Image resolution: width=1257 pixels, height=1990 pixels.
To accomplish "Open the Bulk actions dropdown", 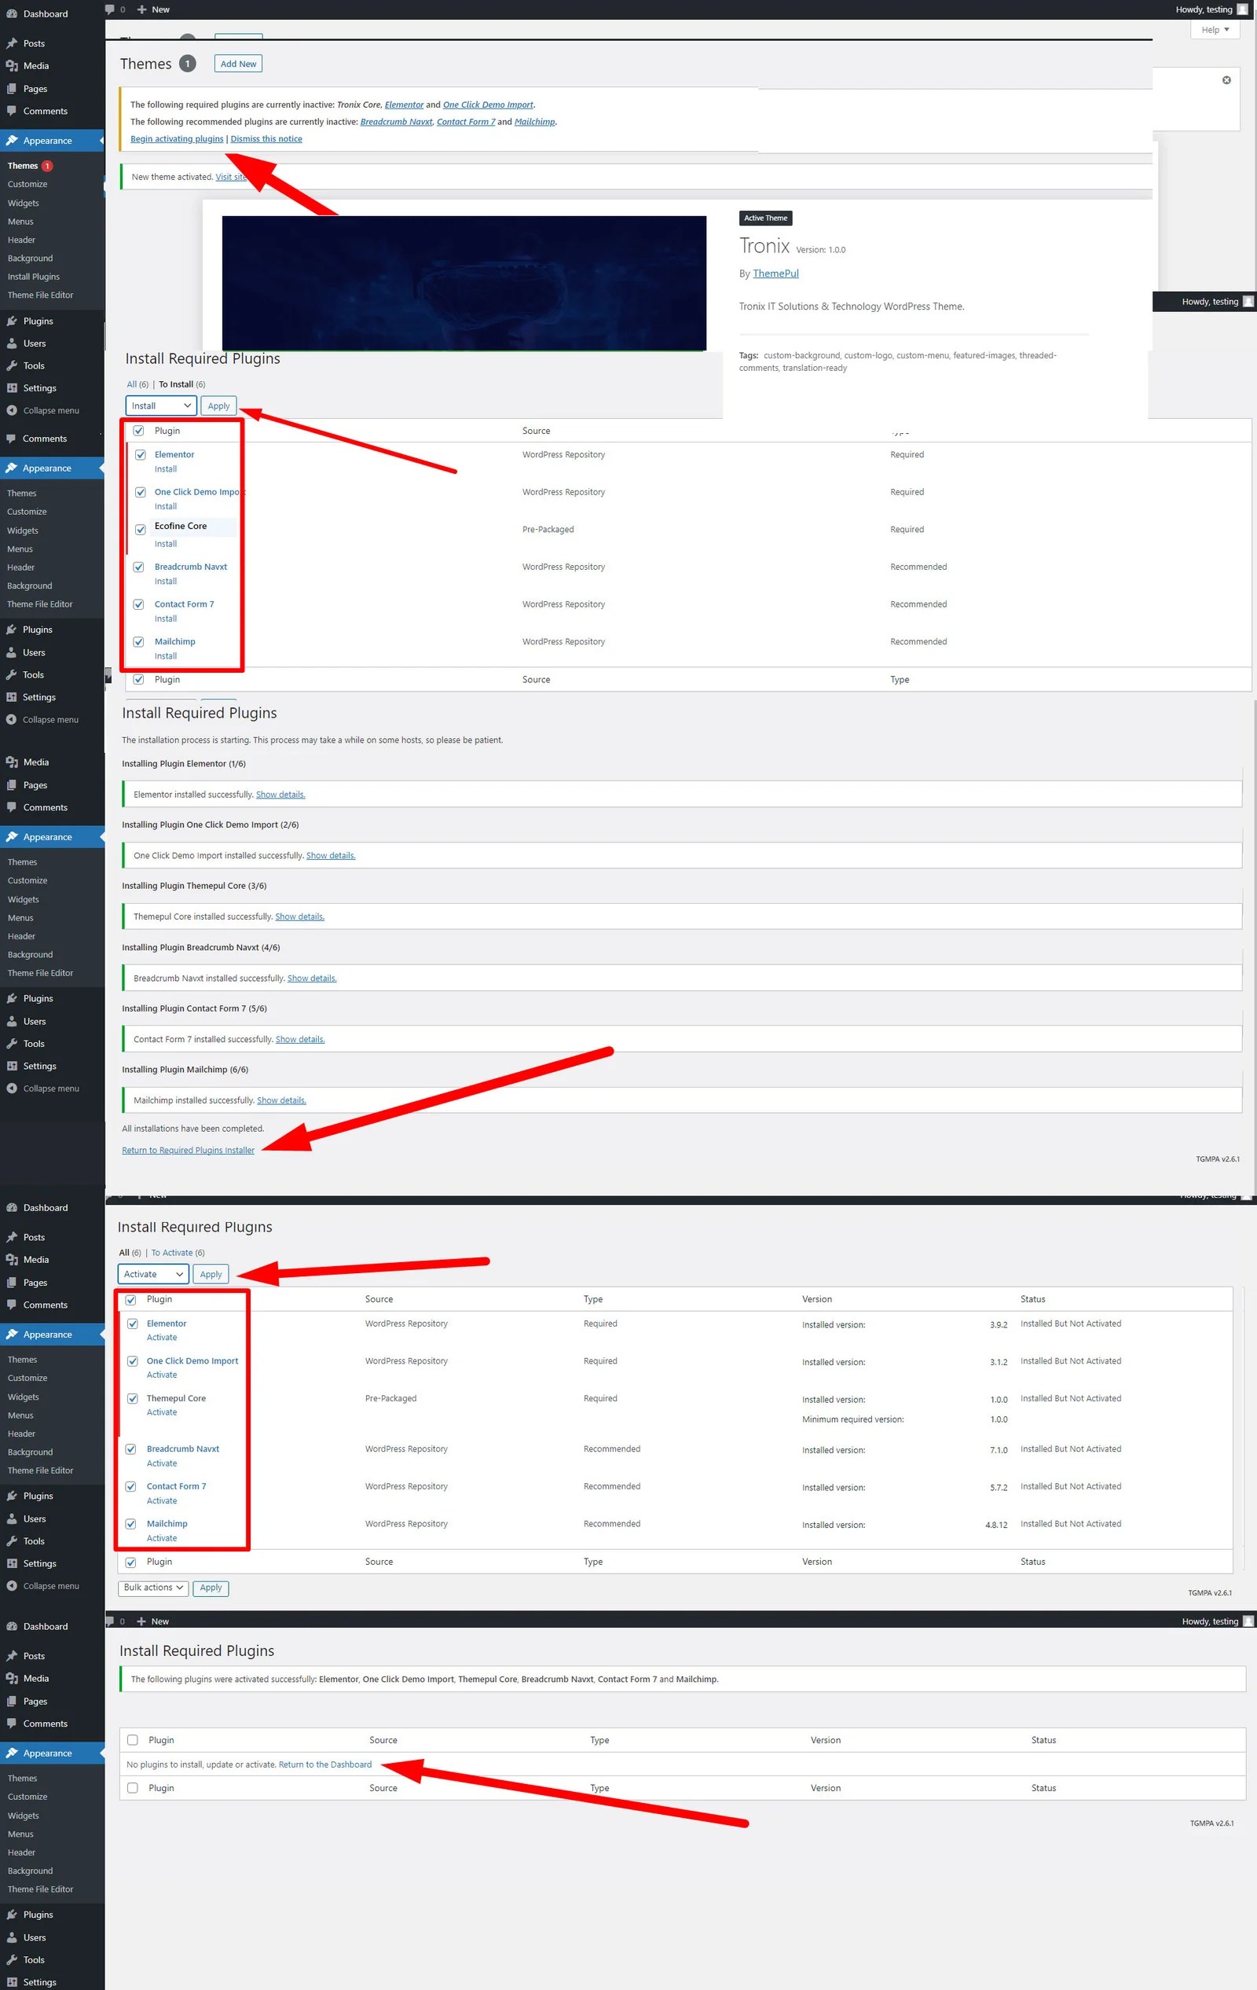I will [x=154, y=1588].
